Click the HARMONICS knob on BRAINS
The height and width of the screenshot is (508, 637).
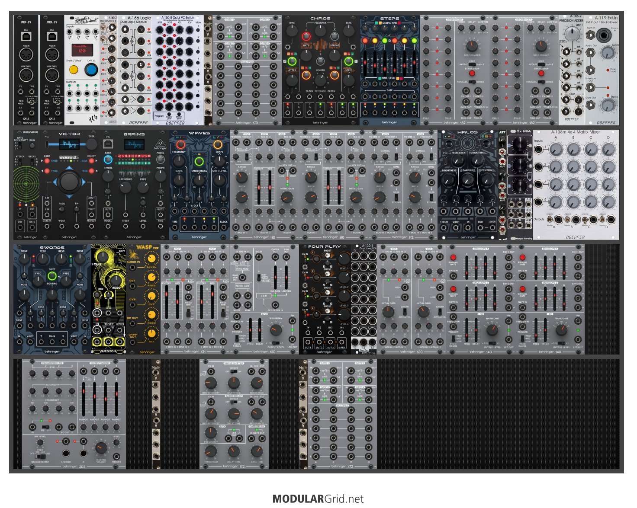pos(125,187)
